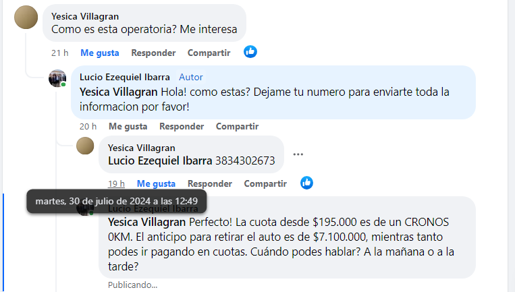Click the like reaction icon under the phone number reply
Image resolution: width=515 pixels, height=292 pixels.
(x=306, y=183)
